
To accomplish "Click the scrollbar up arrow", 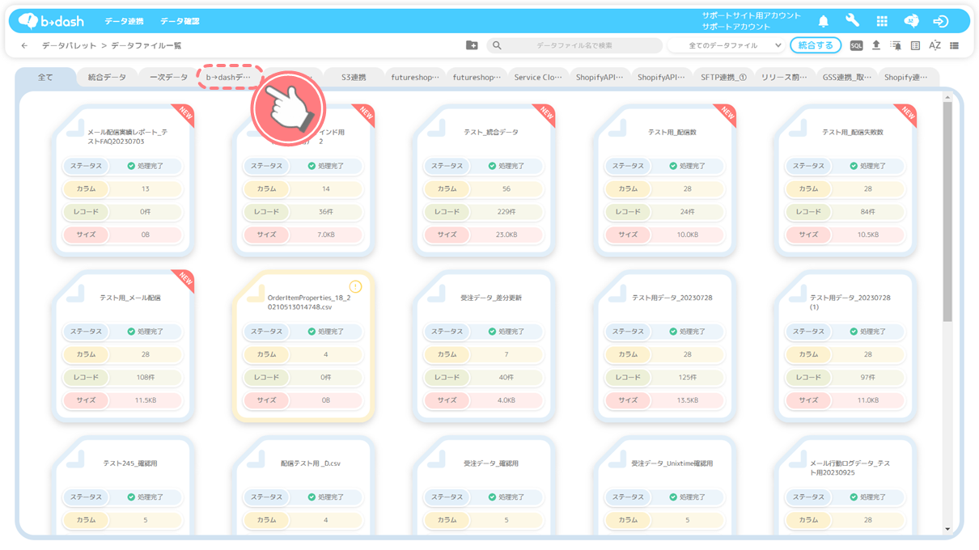I will 947,97.
